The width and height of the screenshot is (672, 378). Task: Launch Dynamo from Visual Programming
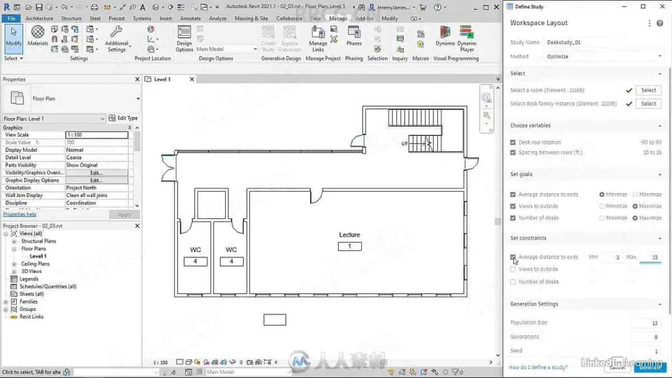point(446,36)
